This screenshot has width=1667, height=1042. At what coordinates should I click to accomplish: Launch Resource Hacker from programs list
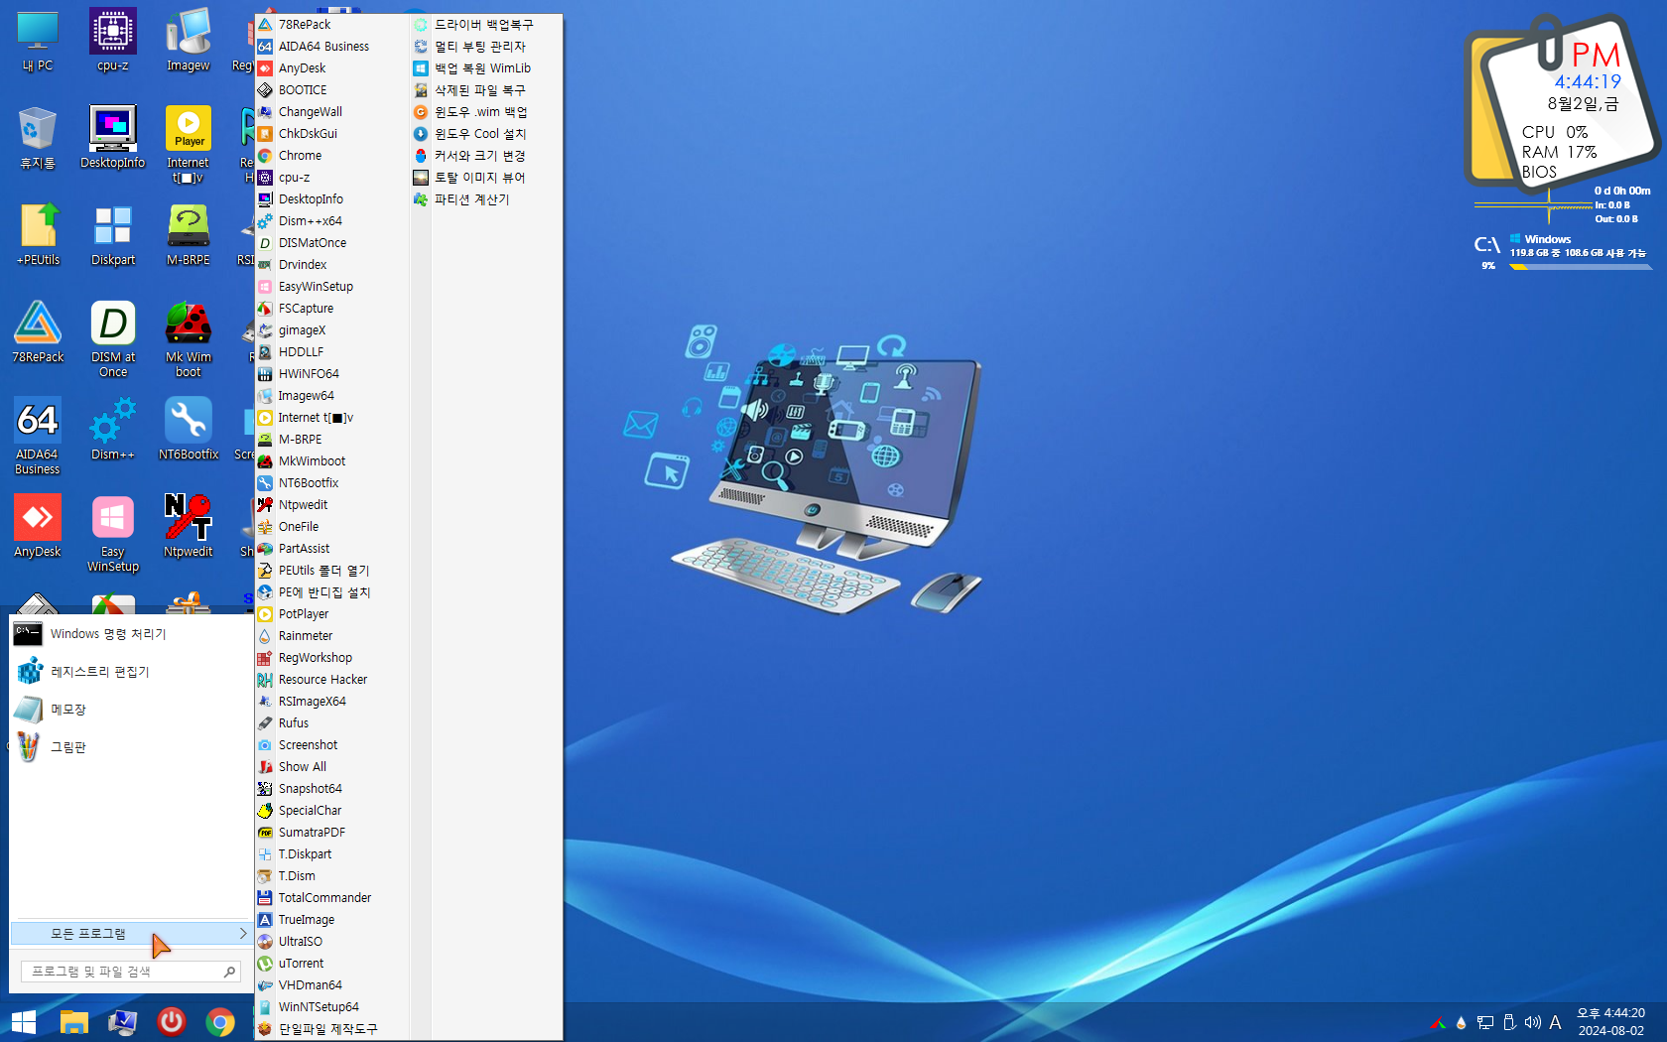click(x=331, y=680)
